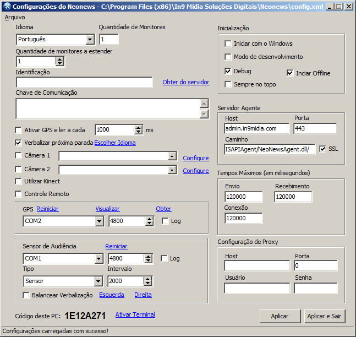Expand the Câmera 1 device dropdown
356x337 pixels.
[172, 156]
